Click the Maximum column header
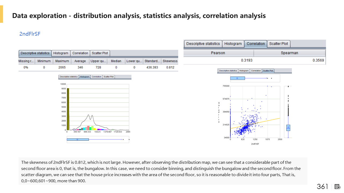 click(x=62, y=61)
